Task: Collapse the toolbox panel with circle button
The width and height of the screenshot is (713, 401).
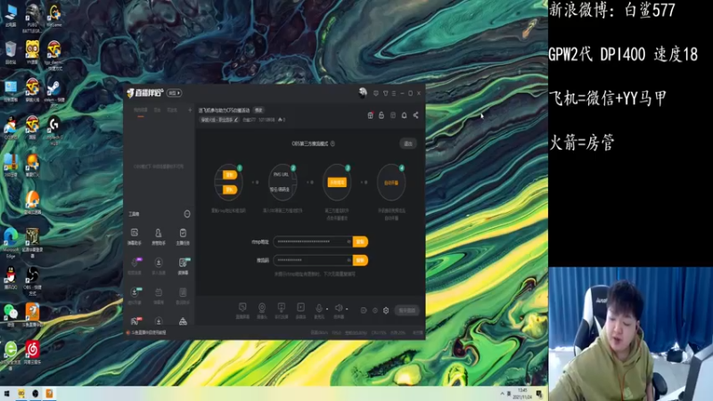Action: coord(187,214)
